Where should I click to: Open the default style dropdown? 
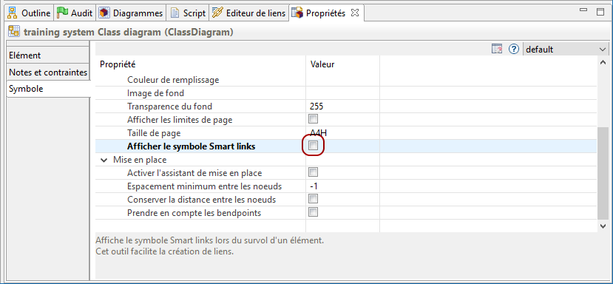click(x=566, y=50)
